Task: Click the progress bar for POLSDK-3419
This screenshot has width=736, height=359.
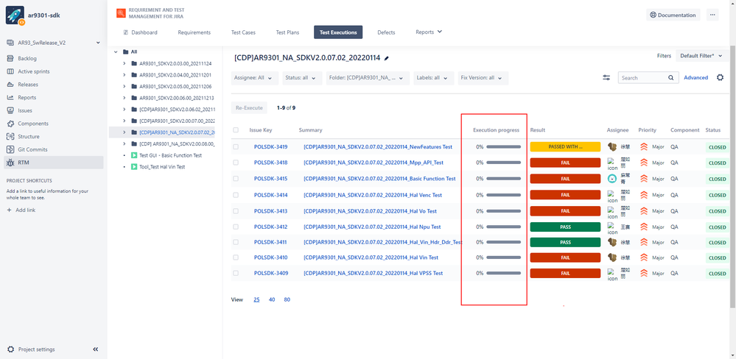Action: pyautogui.click(x=503, y=146)
